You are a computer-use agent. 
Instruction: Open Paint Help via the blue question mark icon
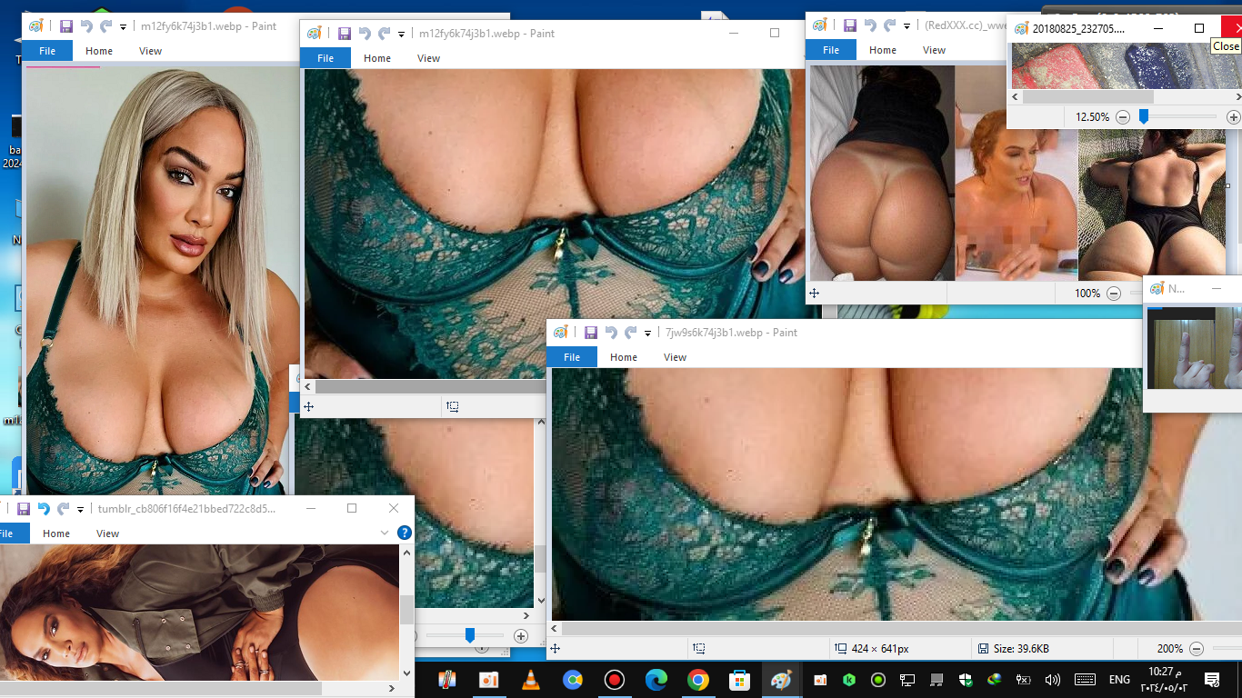coord(404,533)
